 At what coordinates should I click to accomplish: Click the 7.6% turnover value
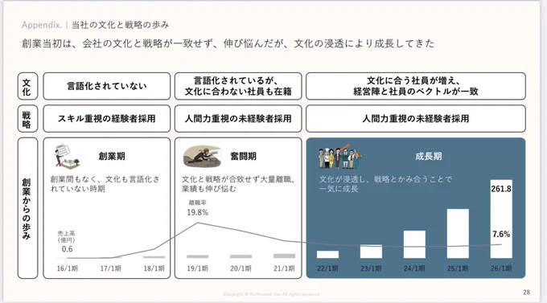coord(501,234)
